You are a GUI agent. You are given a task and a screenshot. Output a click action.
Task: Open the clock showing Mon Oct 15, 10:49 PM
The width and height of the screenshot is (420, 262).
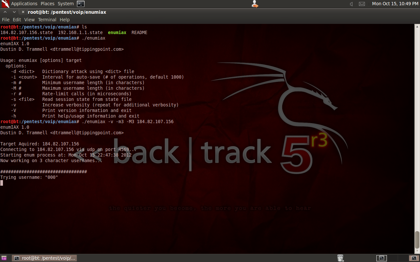click(x=395, y=4)
